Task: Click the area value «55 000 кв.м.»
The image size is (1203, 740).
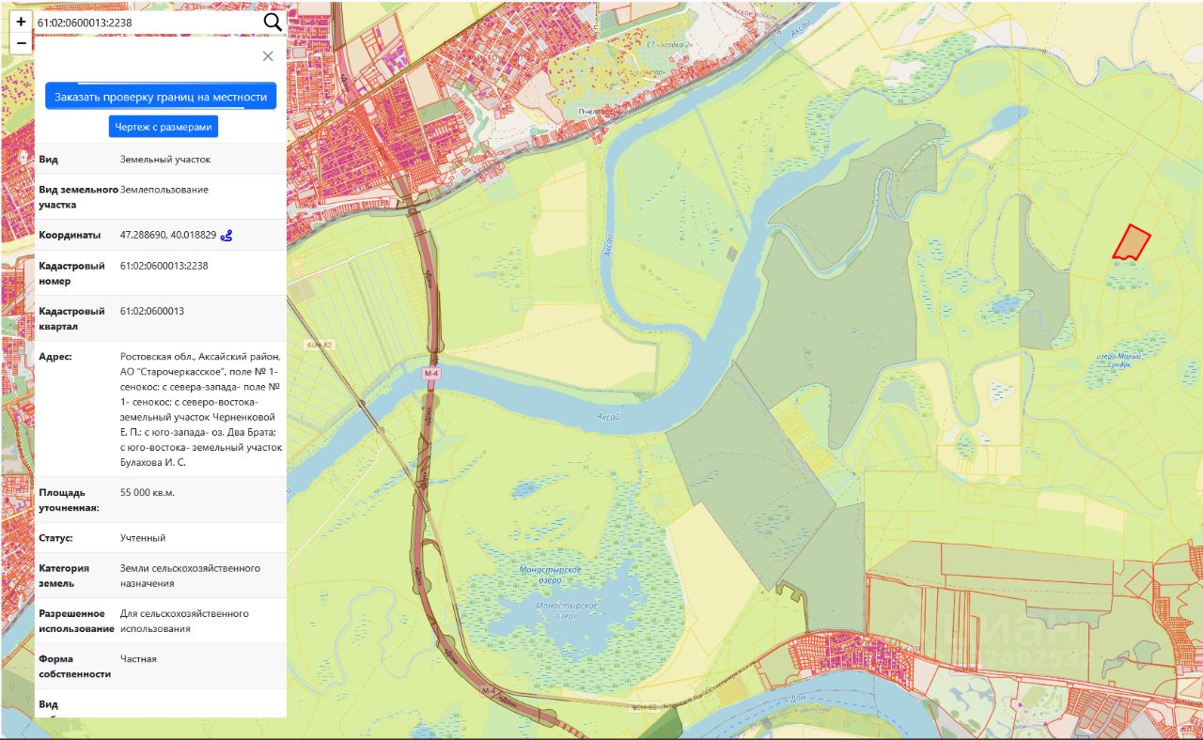Action: [x=148, y=492]
